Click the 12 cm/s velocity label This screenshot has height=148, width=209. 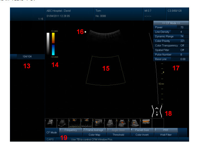click(54, 31)
